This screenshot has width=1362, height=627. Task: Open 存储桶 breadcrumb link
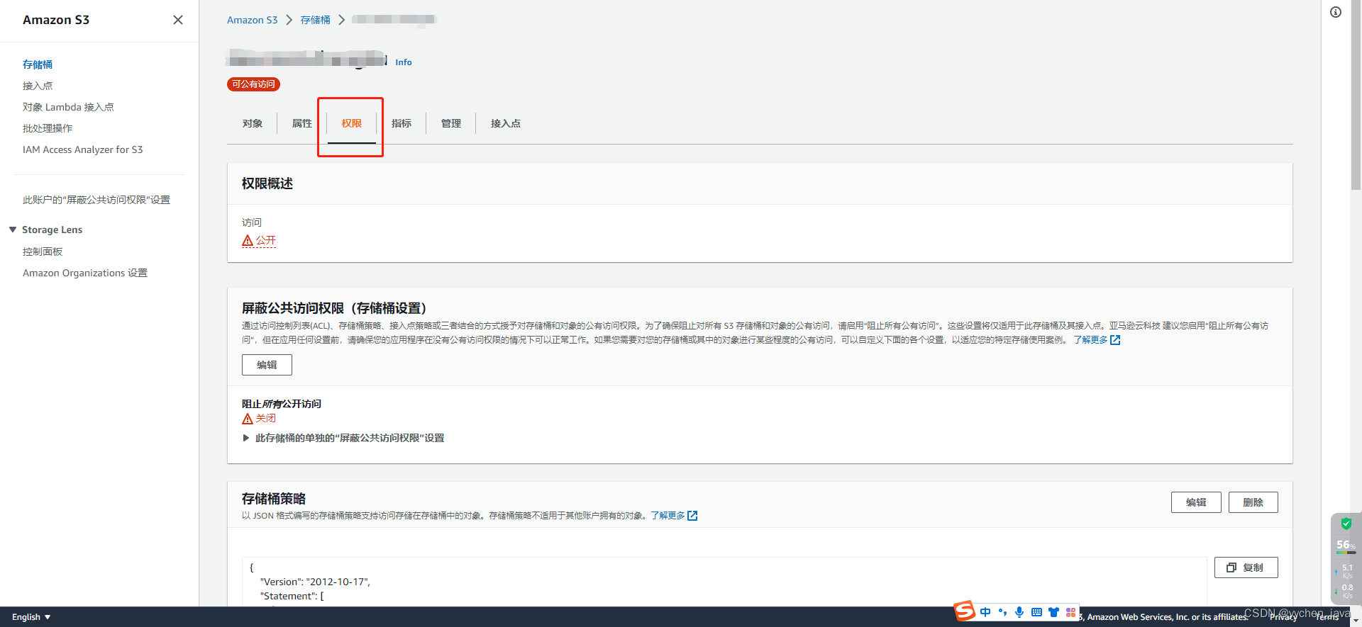(315, 20)
